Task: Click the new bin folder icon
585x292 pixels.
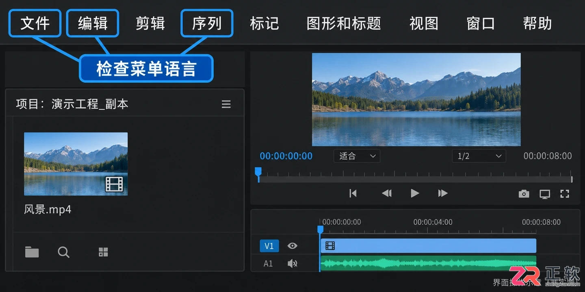Action: coord(32,252)
